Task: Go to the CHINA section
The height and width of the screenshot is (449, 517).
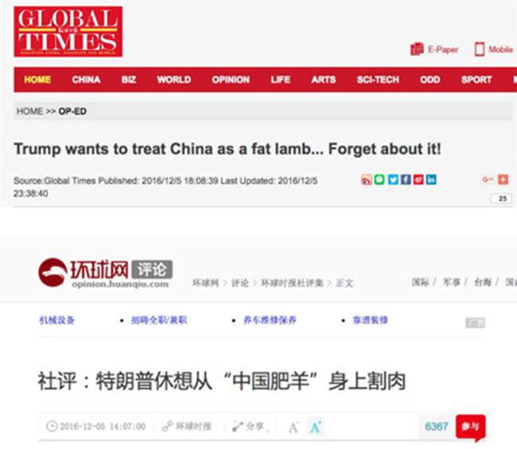Action: pos(86,79)
